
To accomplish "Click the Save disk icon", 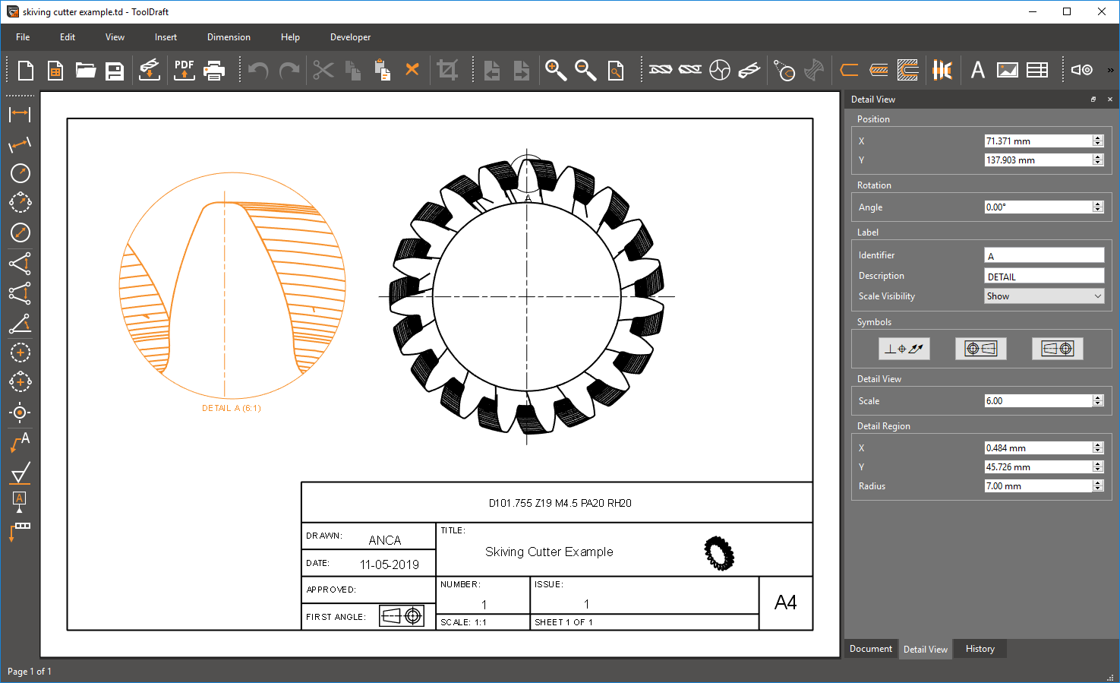I will pos(115,71).
